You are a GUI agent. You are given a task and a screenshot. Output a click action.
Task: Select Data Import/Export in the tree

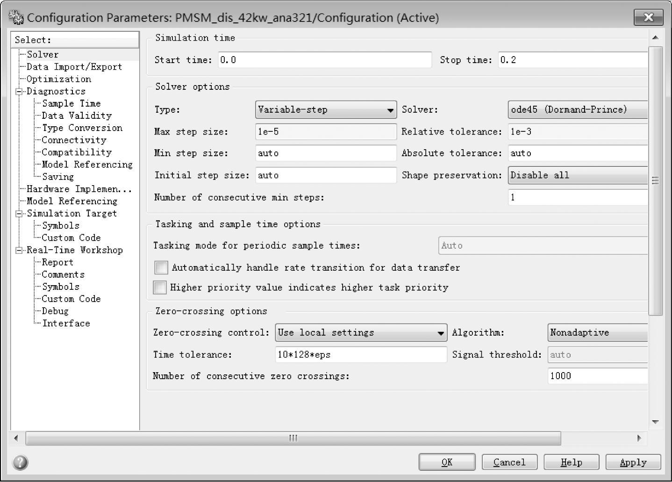tap(74, 67)
